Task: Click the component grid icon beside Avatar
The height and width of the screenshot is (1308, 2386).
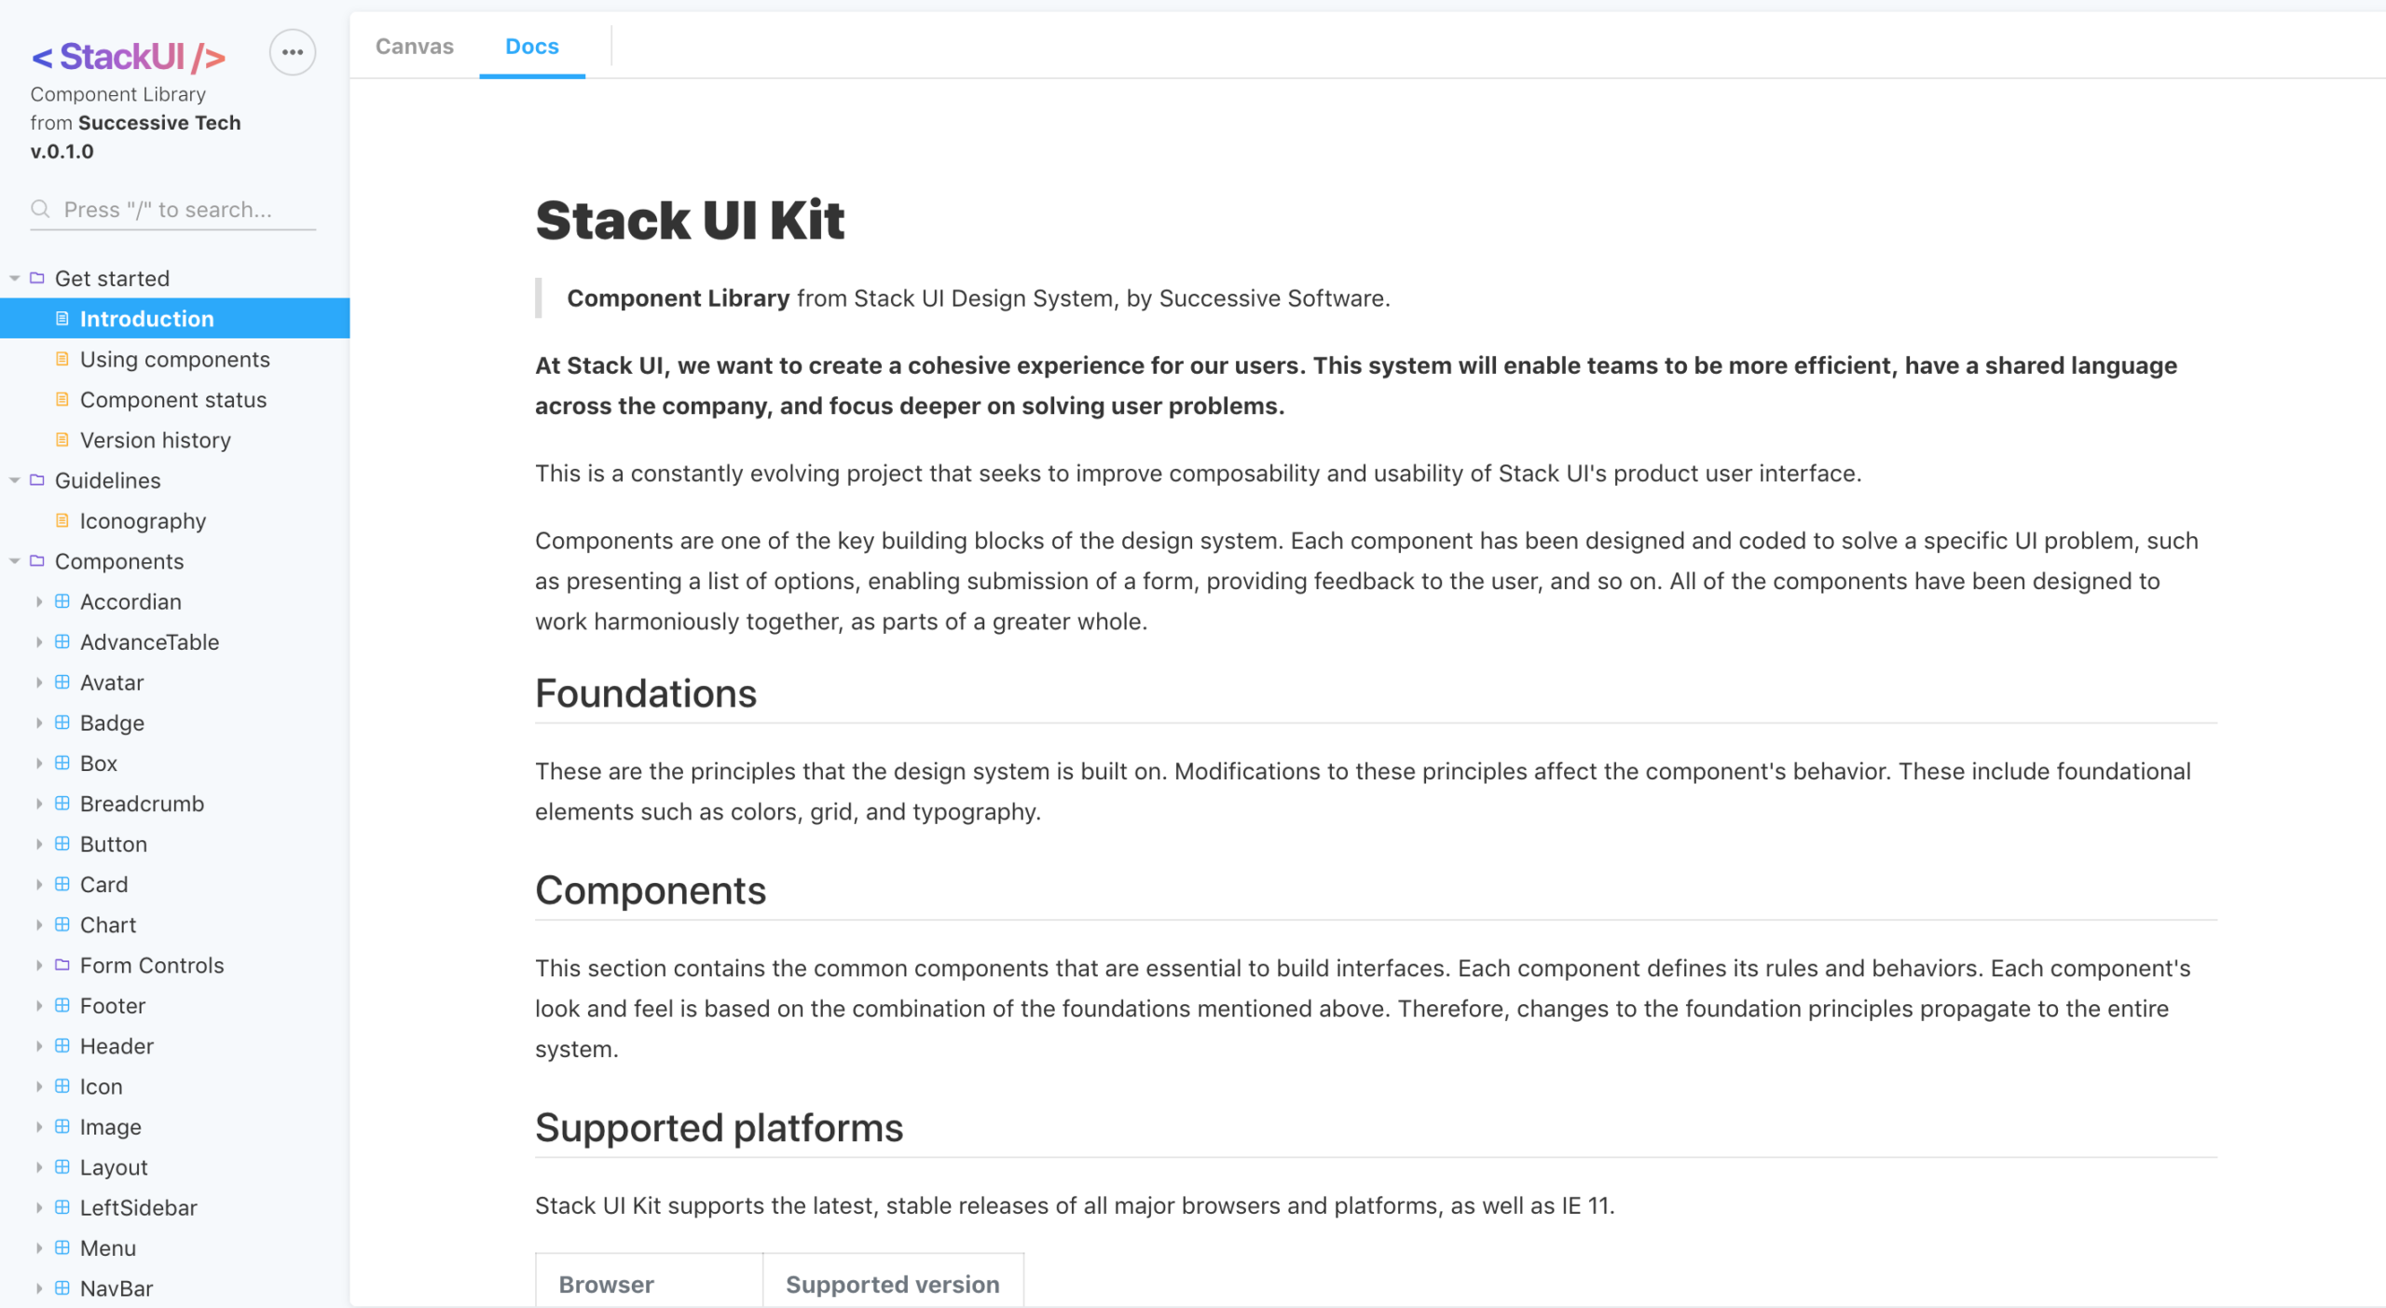Action: (62, 682)
